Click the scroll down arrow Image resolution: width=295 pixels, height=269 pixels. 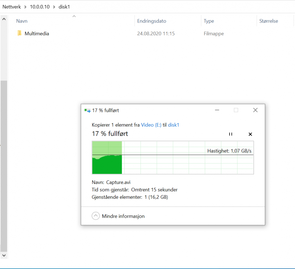click(4, 255)
